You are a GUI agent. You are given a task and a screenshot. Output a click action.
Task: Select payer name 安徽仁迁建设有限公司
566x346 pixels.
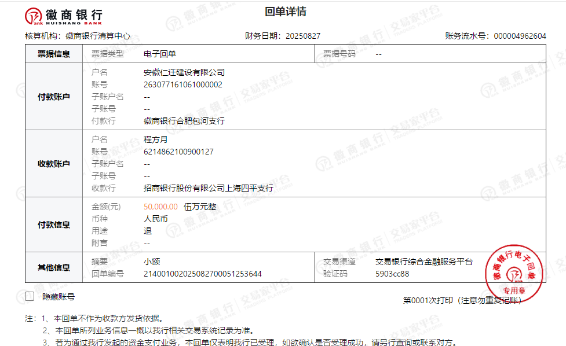coord(184,72)
